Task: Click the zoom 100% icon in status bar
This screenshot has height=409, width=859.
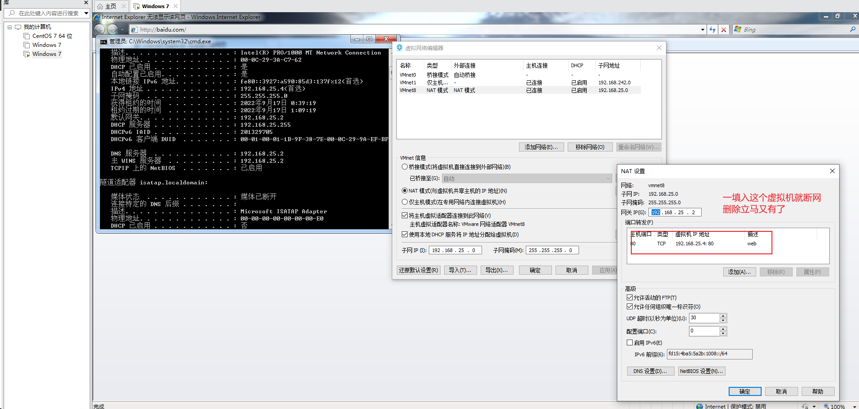Action: click(826, 406)
